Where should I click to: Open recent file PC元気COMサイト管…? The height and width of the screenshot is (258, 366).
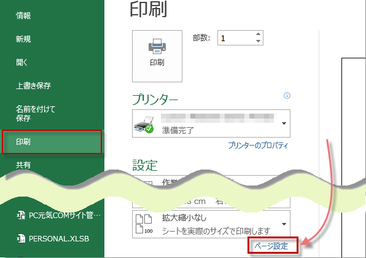[58, 215]
